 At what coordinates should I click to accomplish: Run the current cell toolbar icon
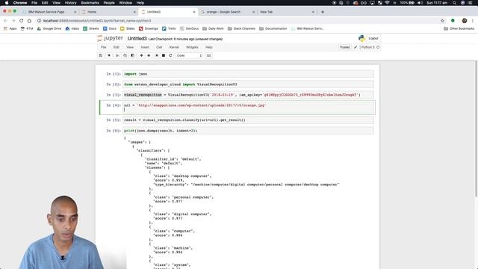click(157, 55)
